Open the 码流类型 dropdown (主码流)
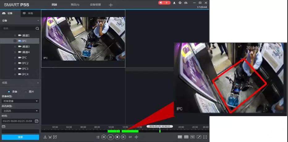The image size is (288, 142). [20, 111]
